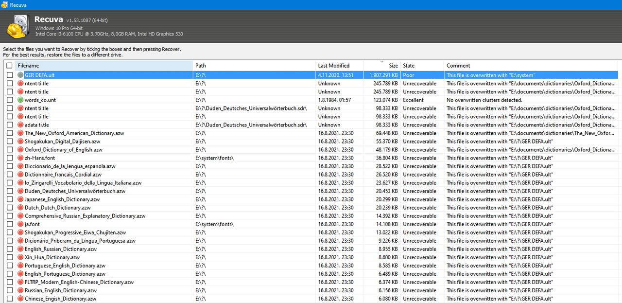Sort by the Filename column header
The image size is (622, 303).
(104, 66)
